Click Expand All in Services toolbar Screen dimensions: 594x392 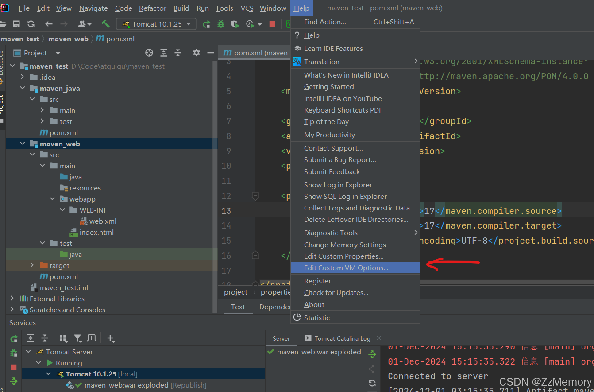click(x=31, y=338)
